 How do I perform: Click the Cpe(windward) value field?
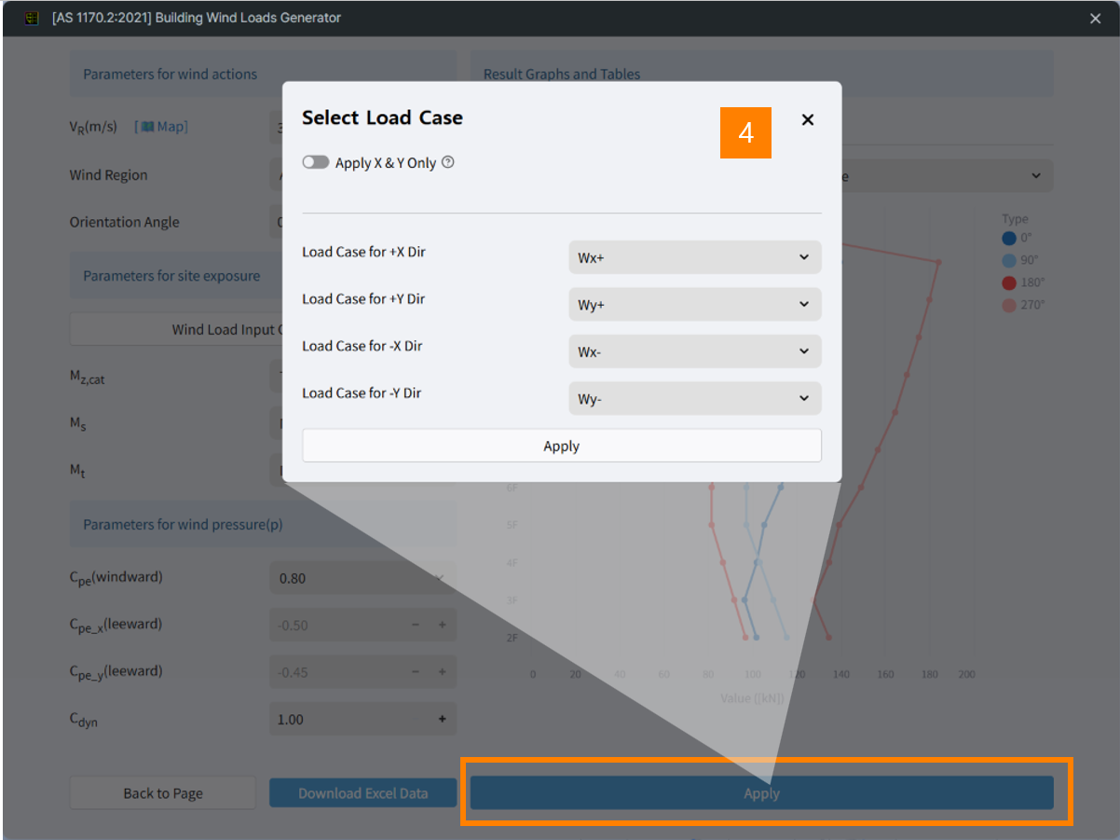pos(362,577)
